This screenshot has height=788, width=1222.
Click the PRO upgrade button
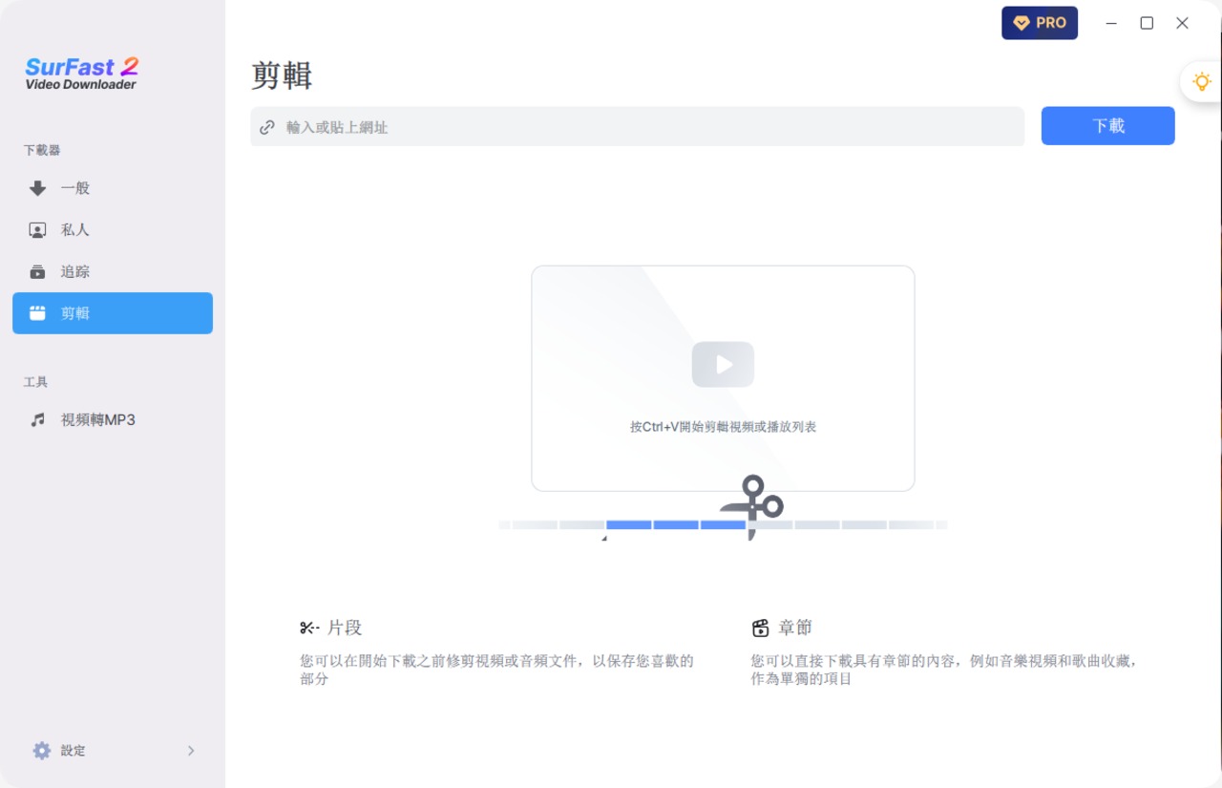coord(1039,23)
